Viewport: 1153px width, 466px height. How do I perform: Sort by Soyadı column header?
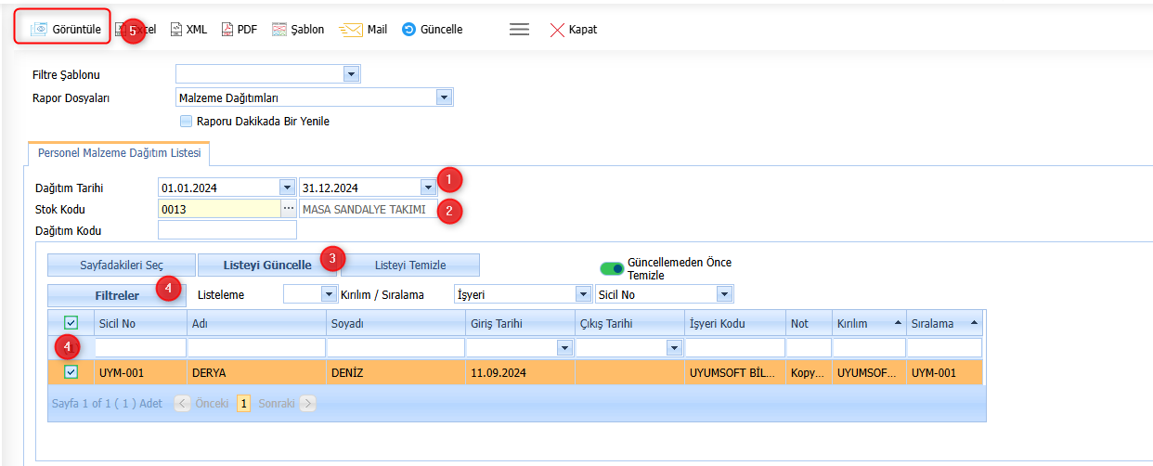[395, 323]
